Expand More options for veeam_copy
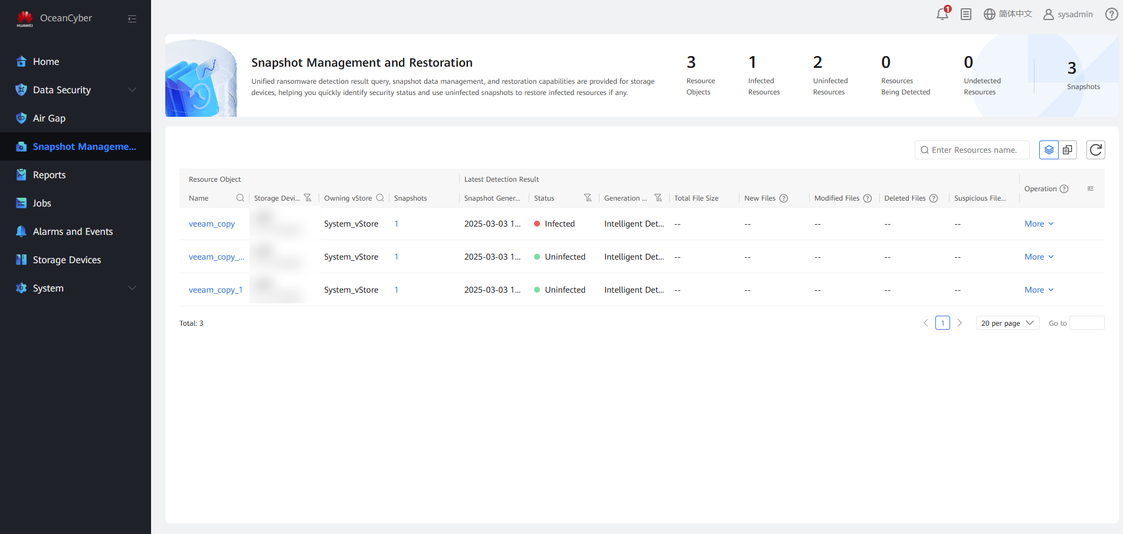1123x534 pixels. click(1039, 224)
